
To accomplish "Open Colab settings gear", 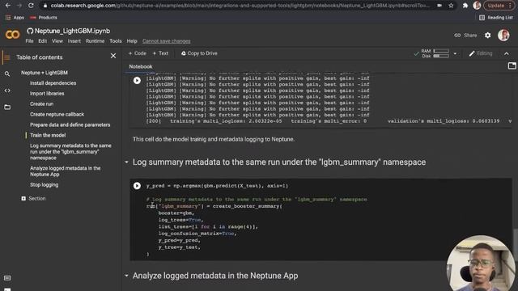I will pos(487,36).
